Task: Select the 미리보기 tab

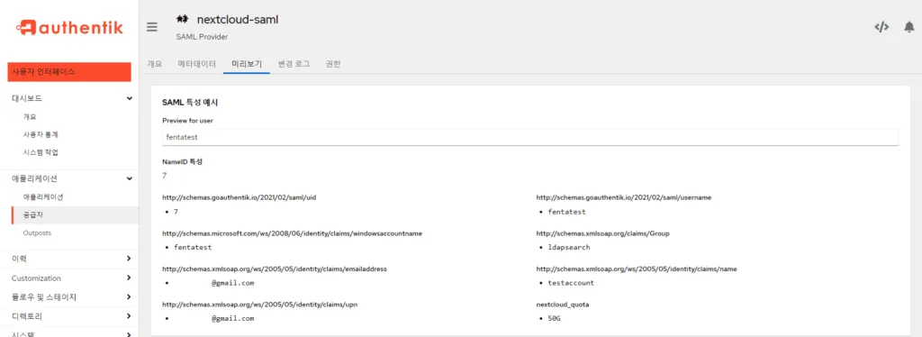Action: [x=247, y=63]
